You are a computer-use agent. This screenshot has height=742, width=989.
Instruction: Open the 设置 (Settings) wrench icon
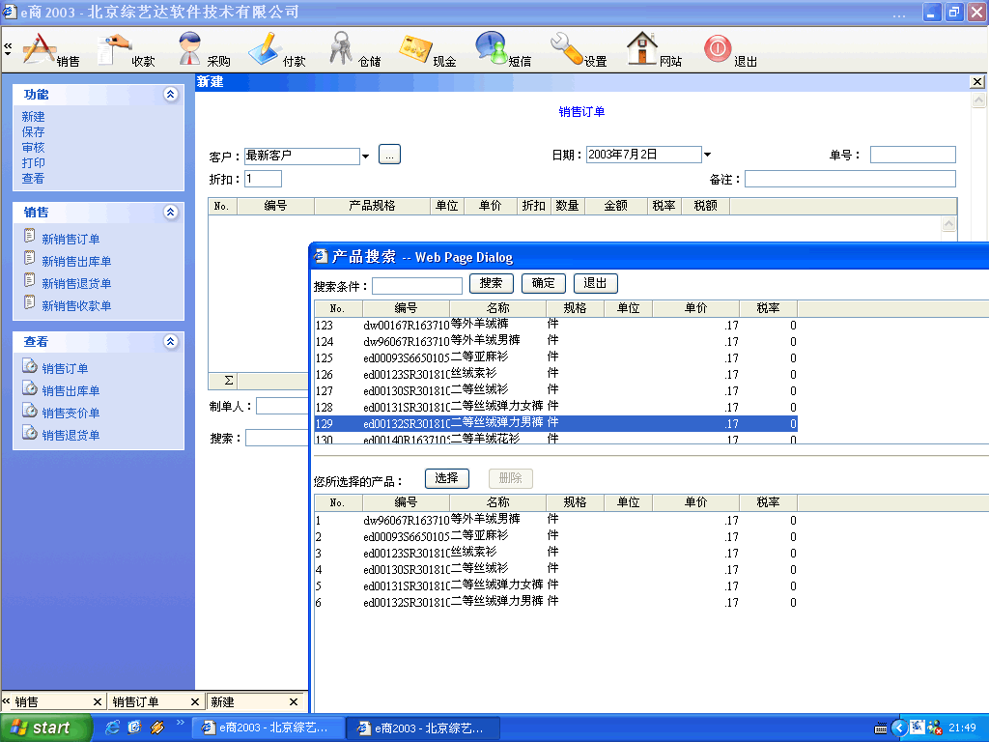(x=568, y=48)
